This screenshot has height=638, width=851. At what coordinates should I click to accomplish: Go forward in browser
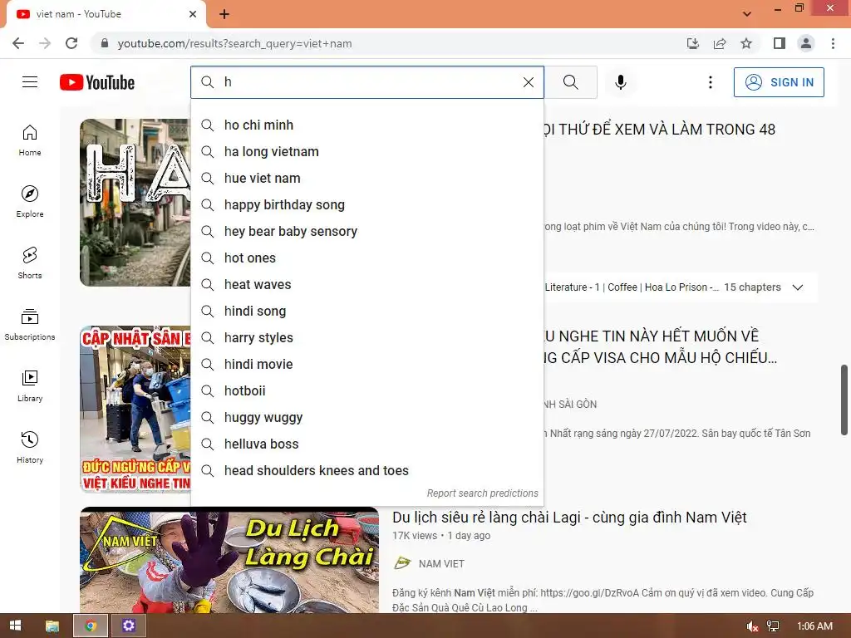[45, 43]
